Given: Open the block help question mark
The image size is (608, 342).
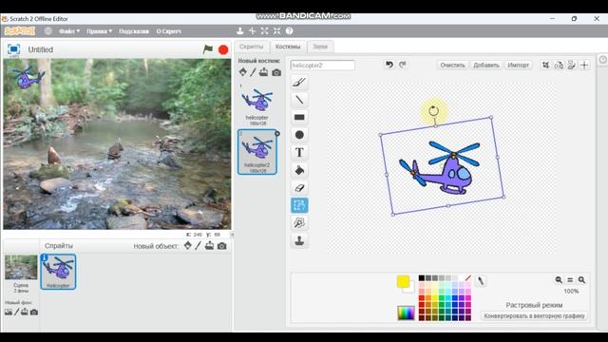Looking at the screenshot, I should [289, 31].
